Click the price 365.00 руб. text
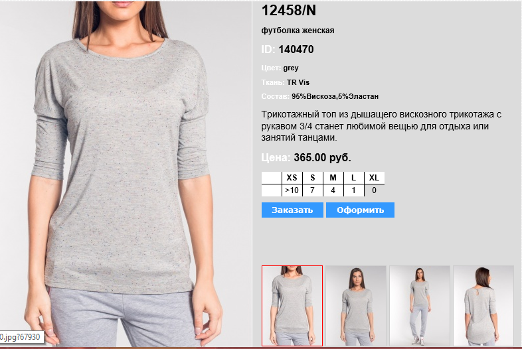This screenshot has height=349, width=522. [x=322, y=157]
